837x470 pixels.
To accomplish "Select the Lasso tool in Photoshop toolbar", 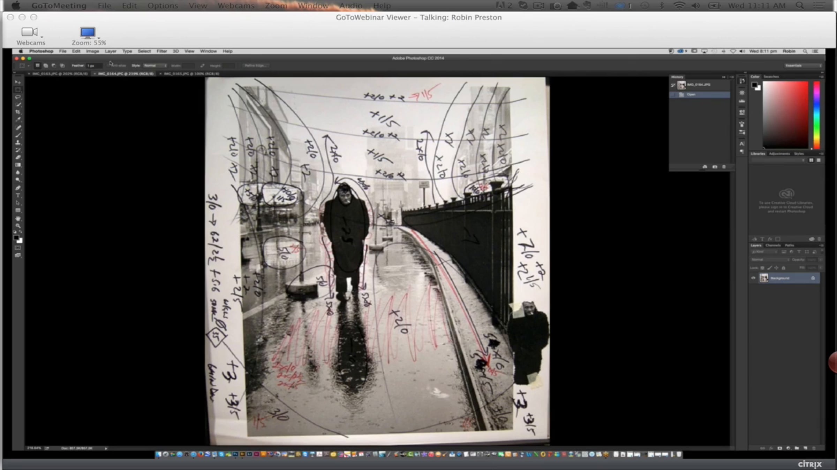I will (x=18, y=97).
